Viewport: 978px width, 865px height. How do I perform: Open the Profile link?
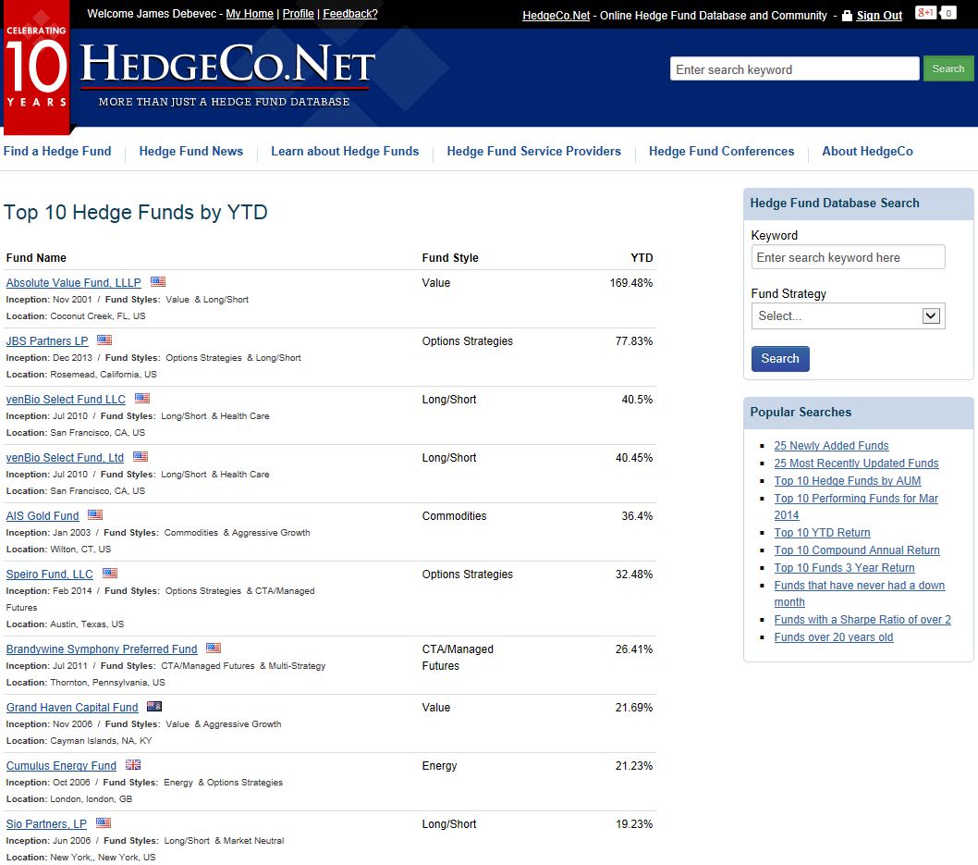[x=299, y=14]
